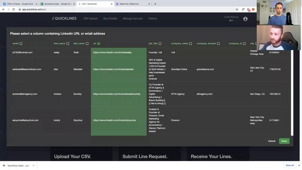The width and height of the screenshot is (302, 170).
Task: Click the MetaMask fox extension icon
Action: coord(253,9)
